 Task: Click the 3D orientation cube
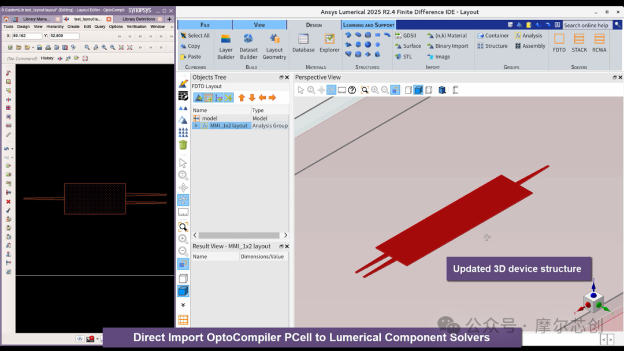593,301
